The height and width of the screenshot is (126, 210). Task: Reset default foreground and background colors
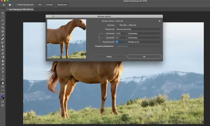point(1,94)
